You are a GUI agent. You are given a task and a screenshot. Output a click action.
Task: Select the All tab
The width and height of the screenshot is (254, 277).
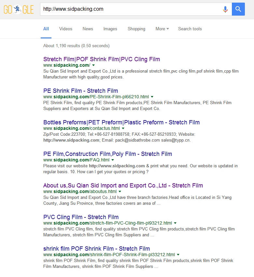tap(46, 29)
